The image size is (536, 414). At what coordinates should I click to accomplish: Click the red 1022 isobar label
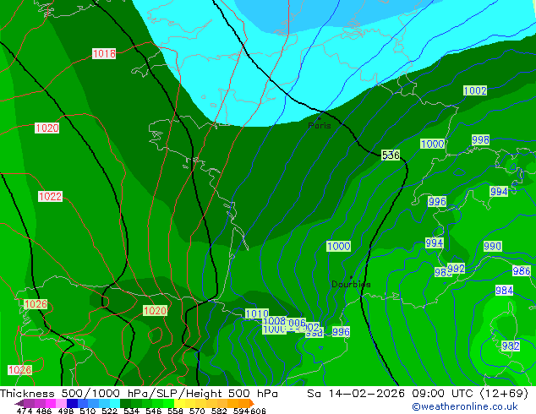pos(50,196)
